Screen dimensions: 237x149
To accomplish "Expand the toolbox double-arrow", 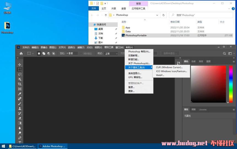I will (18, 58).
